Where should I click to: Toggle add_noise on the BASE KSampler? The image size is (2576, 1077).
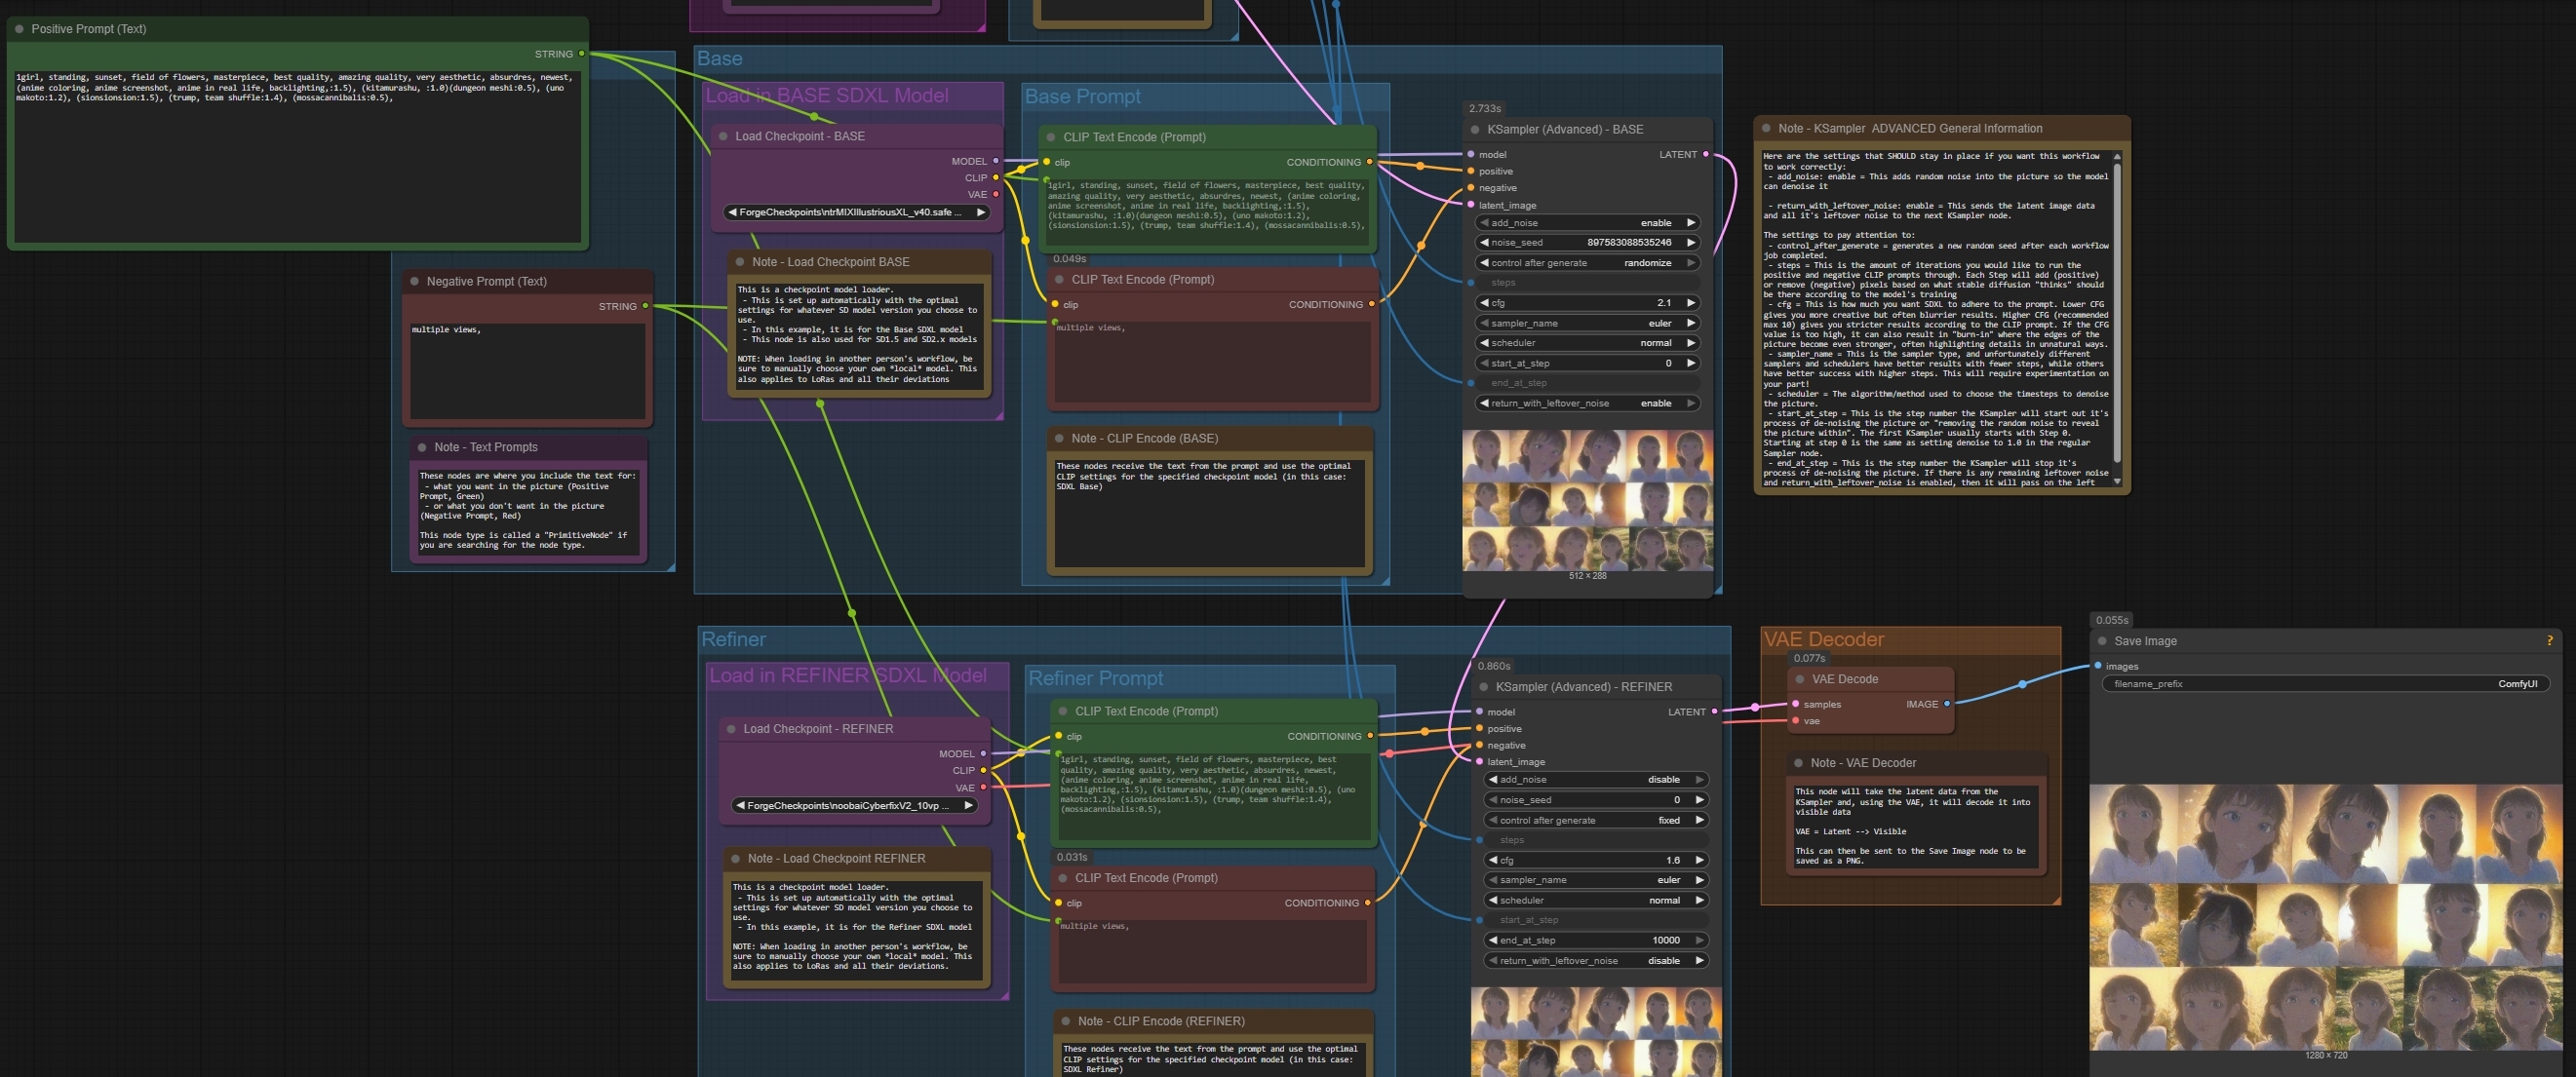click(1587, 223)
